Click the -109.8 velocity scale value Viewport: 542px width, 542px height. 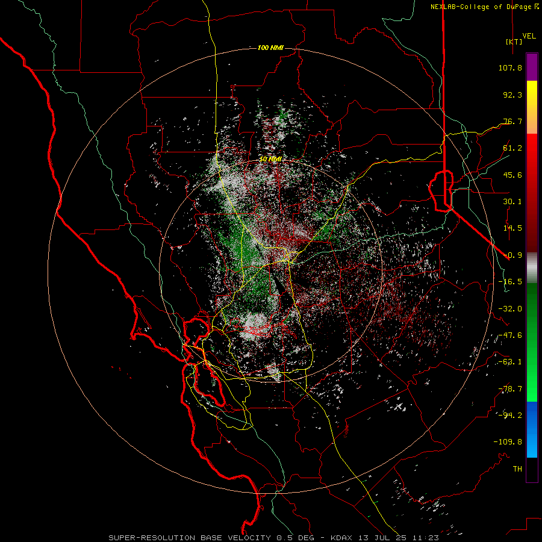508,442
